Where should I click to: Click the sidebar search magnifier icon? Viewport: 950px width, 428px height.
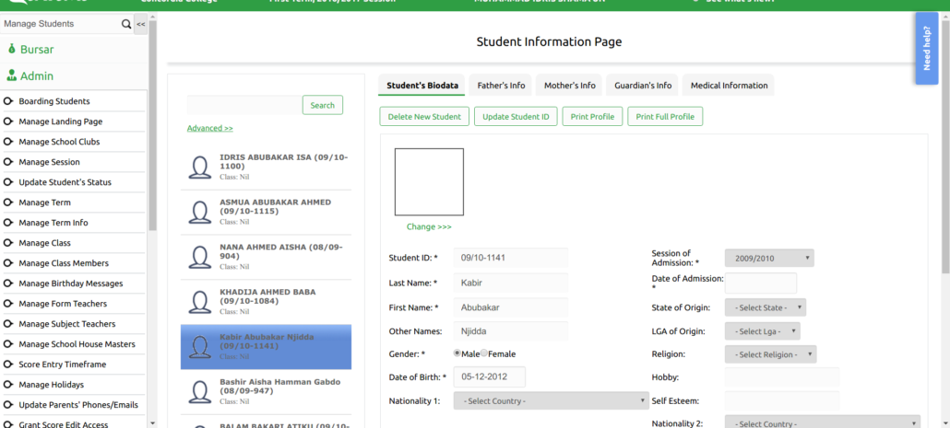click(126, 24)
